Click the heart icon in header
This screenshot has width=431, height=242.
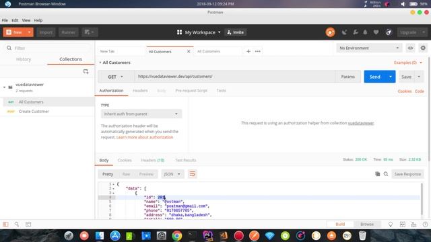(376, 32)
